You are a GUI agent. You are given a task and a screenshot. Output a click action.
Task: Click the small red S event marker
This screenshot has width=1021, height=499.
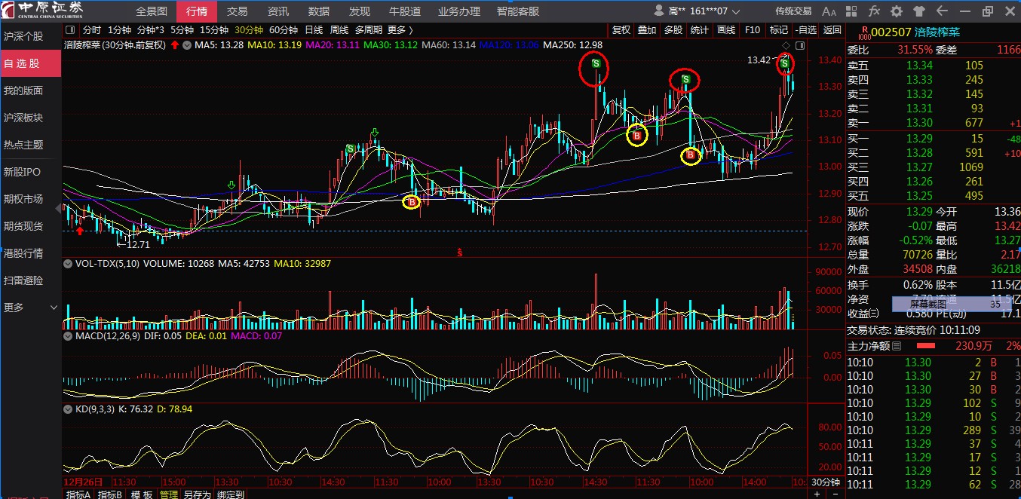459,252
